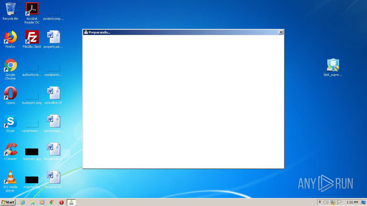Open the Action Center flag icon
This screenshot has height=206, width=367.
pos(340,202)
